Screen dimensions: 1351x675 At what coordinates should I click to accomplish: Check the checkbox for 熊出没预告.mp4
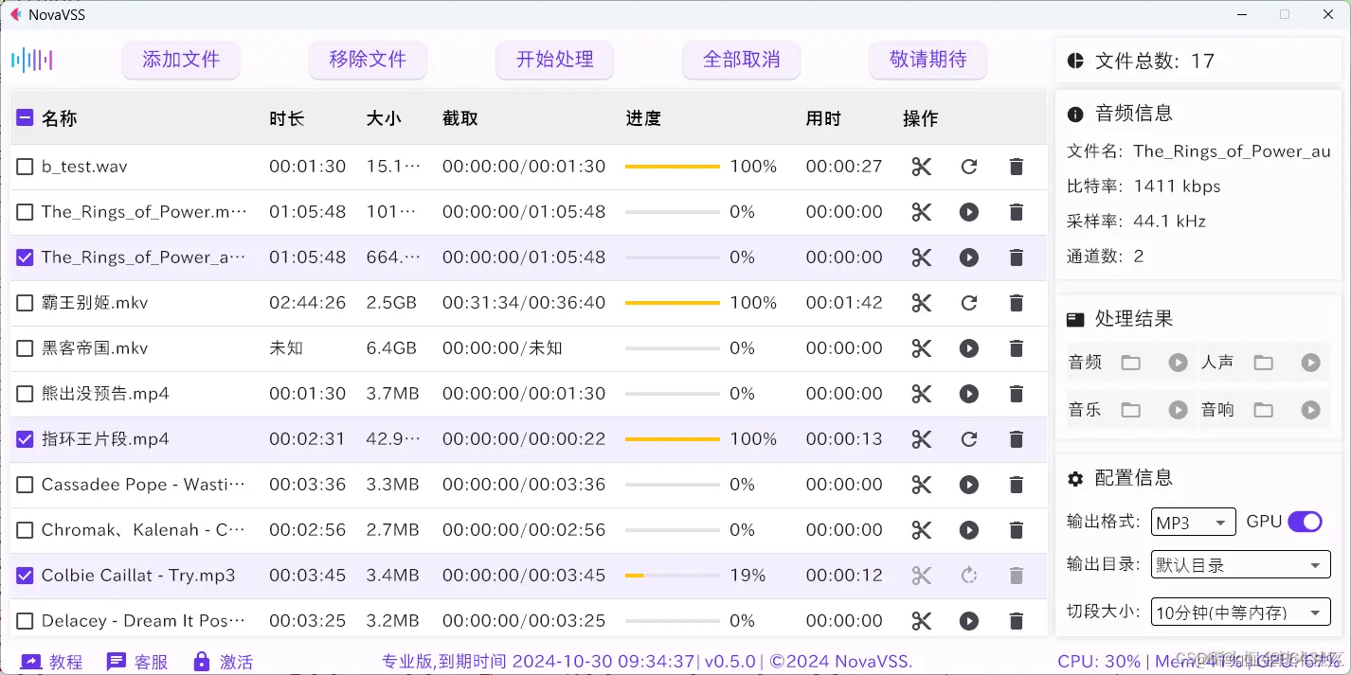tap(25, 394)
